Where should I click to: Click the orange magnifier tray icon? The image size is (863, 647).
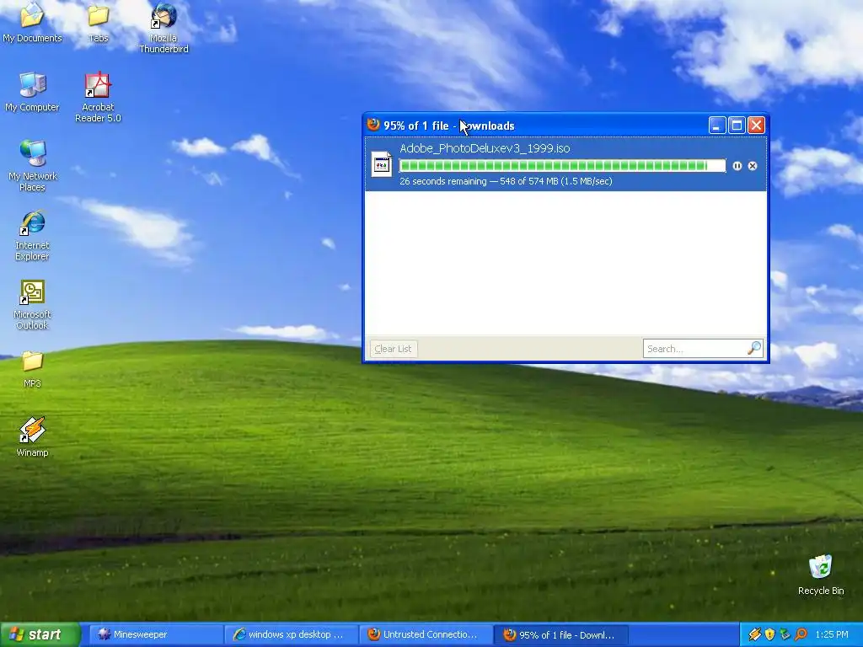point(801,634)
